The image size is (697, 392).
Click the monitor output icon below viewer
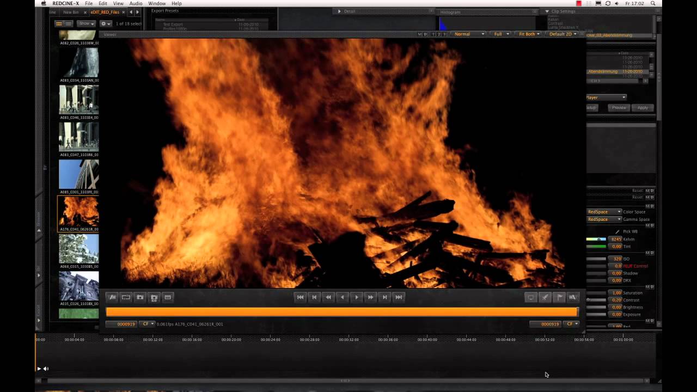click(531, 297)
